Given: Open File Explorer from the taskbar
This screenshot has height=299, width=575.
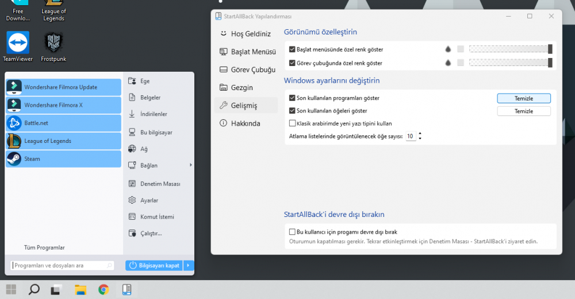Looking at the screenshot, I should tap(80, 289).
